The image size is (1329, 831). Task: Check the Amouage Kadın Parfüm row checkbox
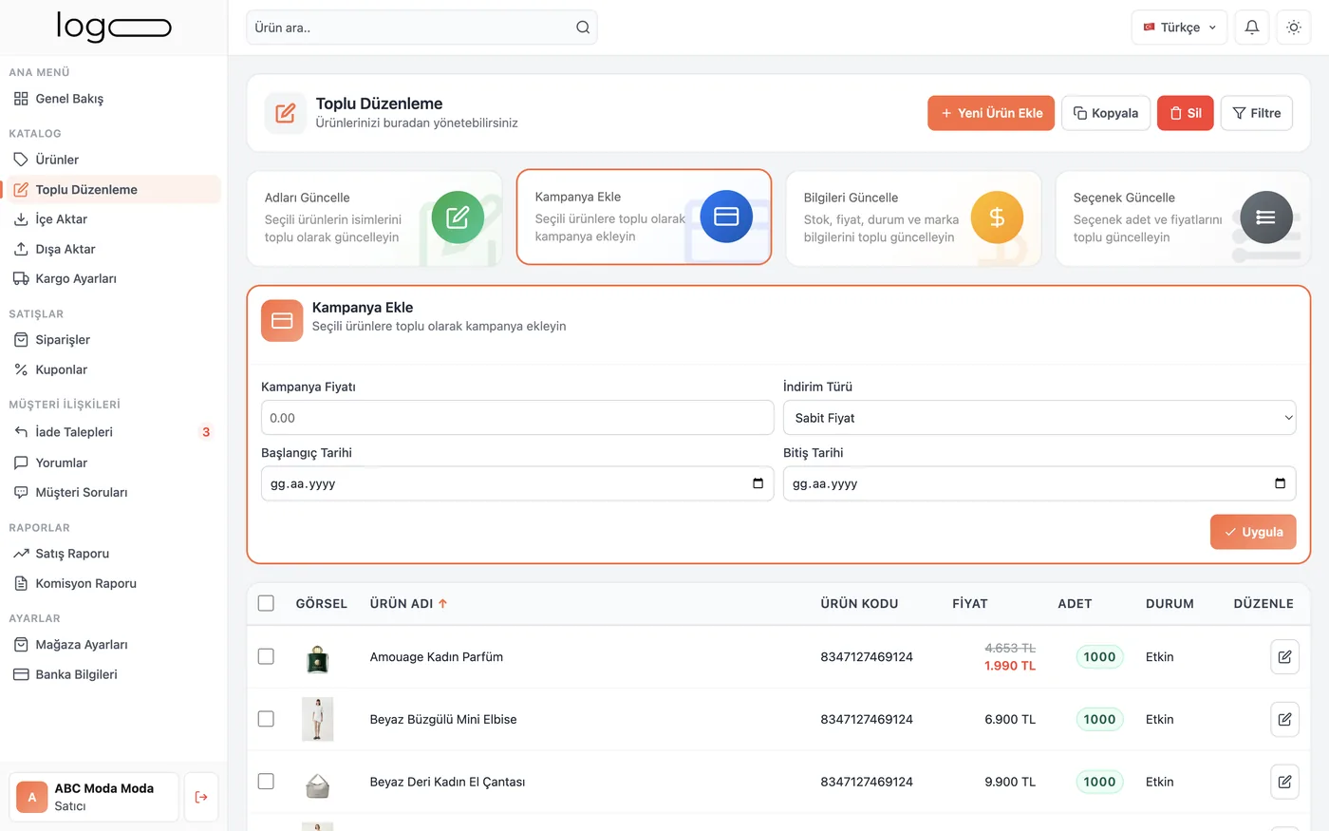coord(266,656)
